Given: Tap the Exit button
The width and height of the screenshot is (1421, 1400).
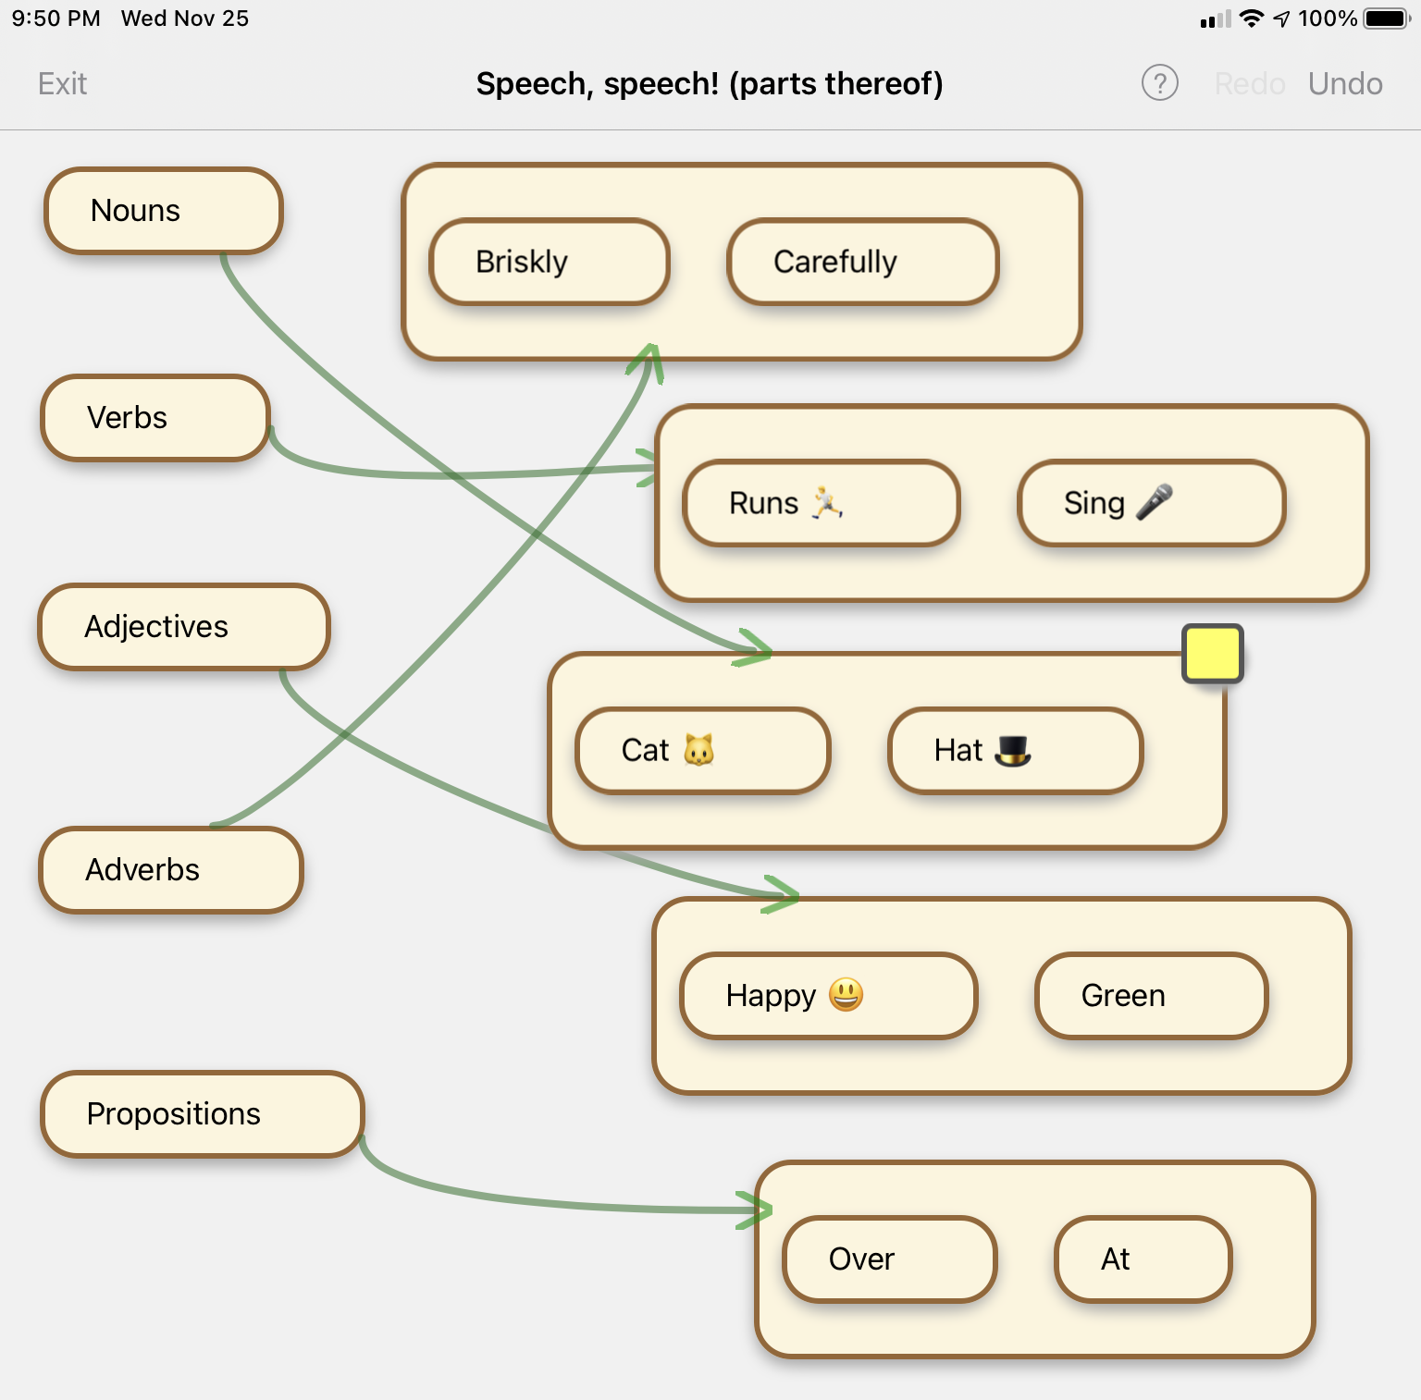Looking at the screenshot, I should [62, 84].
